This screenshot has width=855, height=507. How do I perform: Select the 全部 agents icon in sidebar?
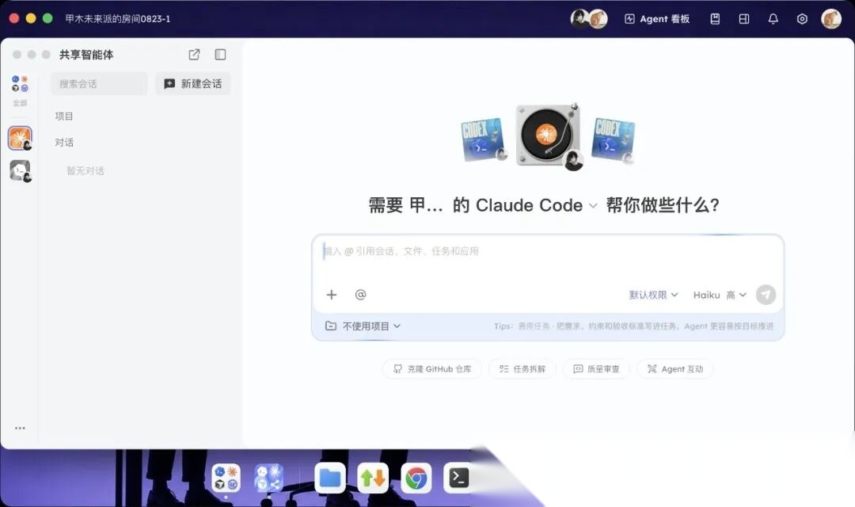(20, 90)
